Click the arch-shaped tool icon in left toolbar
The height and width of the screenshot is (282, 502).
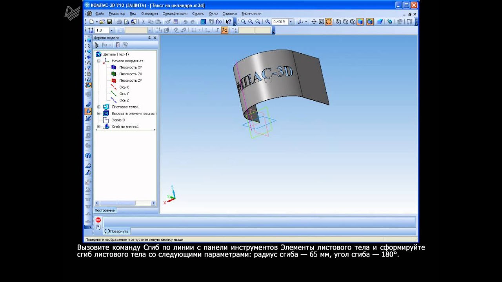coord(88,155)
